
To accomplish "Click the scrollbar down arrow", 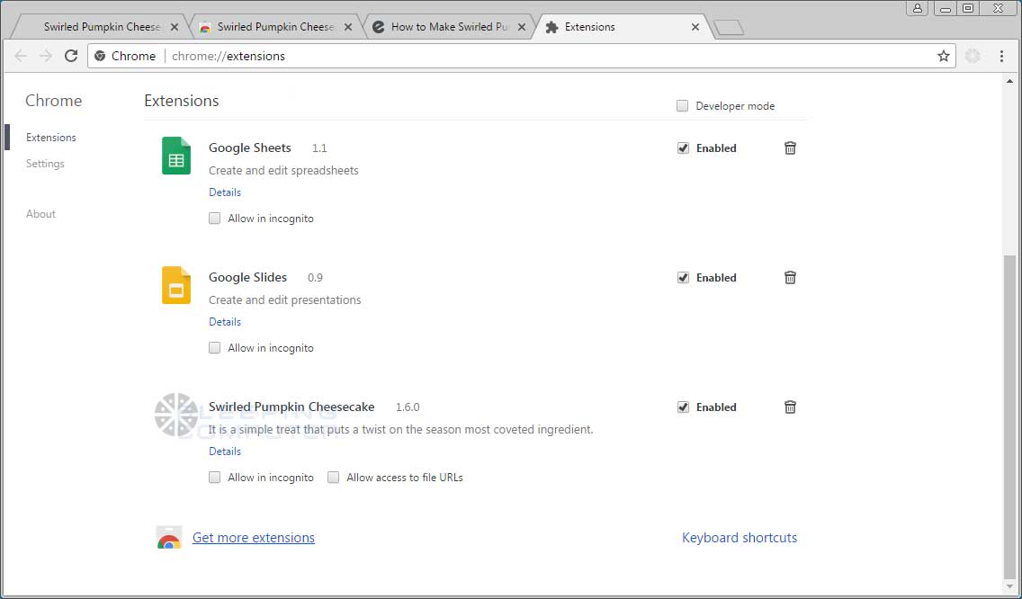I will pos(1009,586).
